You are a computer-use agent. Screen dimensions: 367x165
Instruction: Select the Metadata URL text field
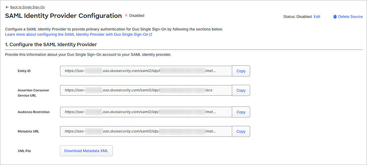point(146,131)
